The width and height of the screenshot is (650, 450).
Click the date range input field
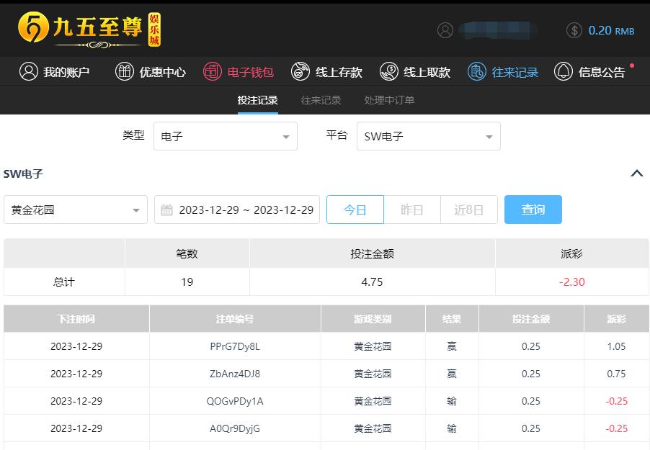coord(237,210)
